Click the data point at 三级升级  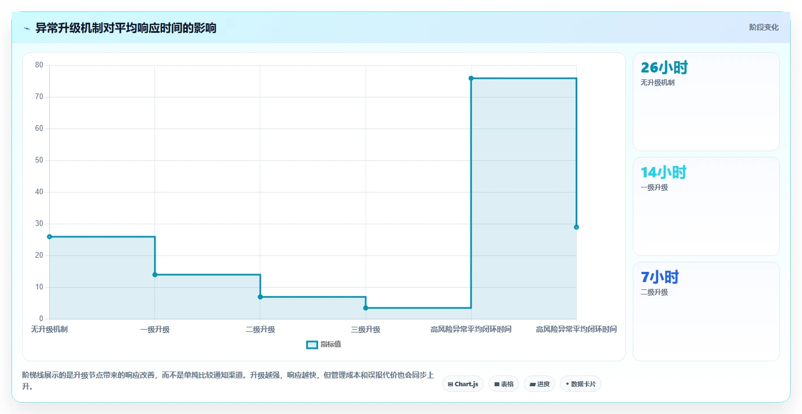pyautogui.click(x=366, y=308)
